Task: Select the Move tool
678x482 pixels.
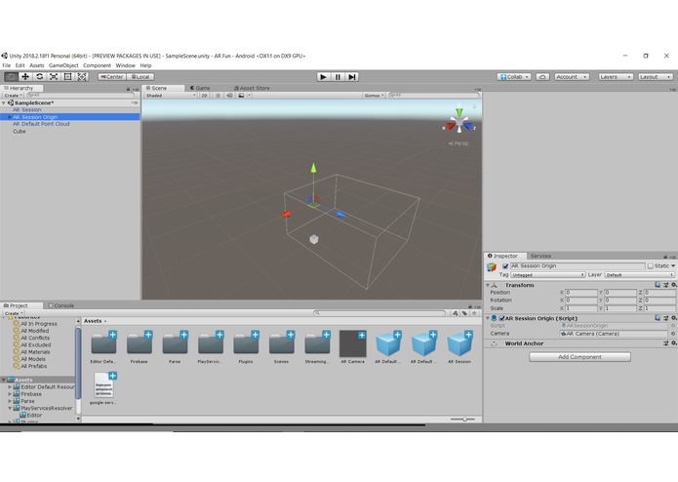Action: [25, 77]
